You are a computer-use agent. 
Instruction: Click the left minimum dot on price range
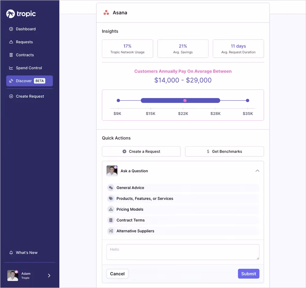[x=118, y=100]
